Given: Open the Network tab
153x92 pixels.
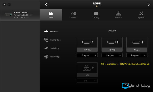Looking at the screenshot, I should click(x=119, y=15).
